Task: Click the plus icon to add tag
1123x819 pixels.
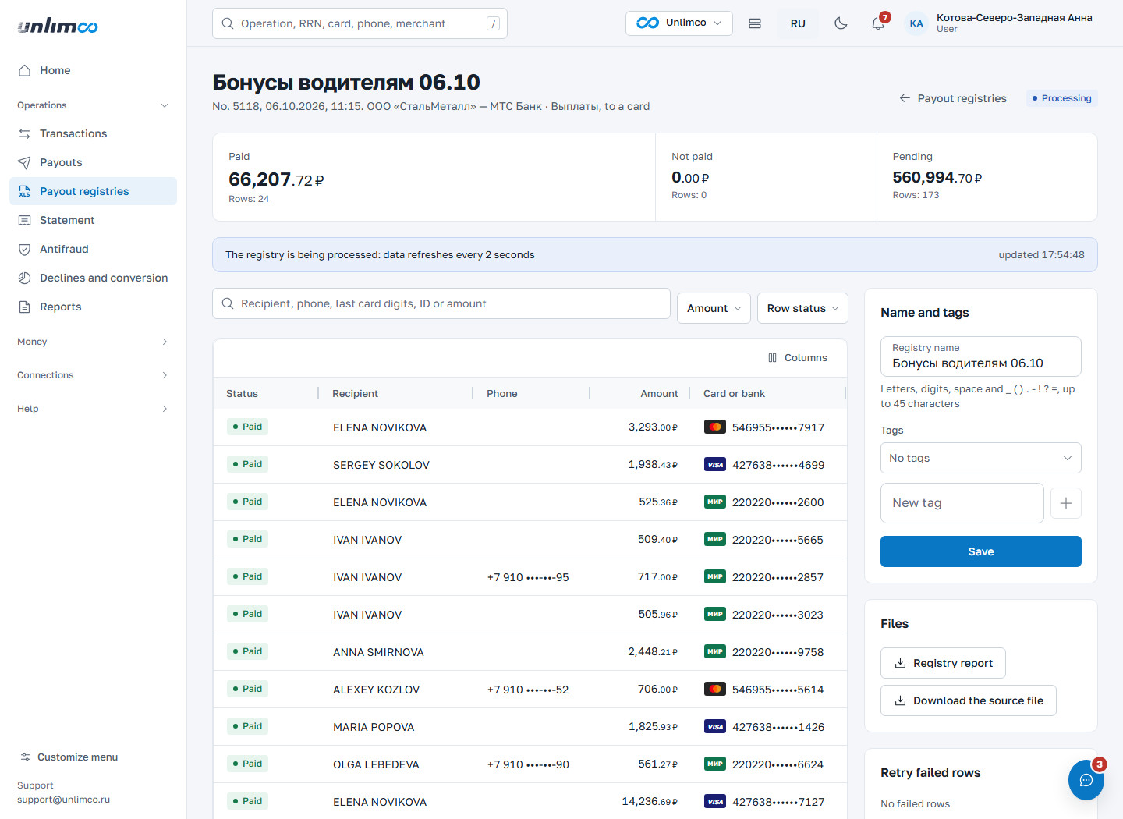Action: click(x=1066, y=503)
